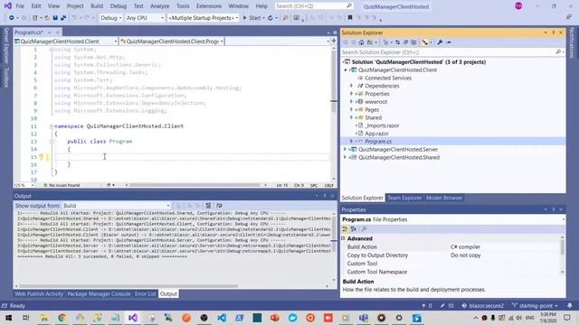579x325 pixels.
Task: Open the Multiple Startup Projects dropdown
Action: 203,18
